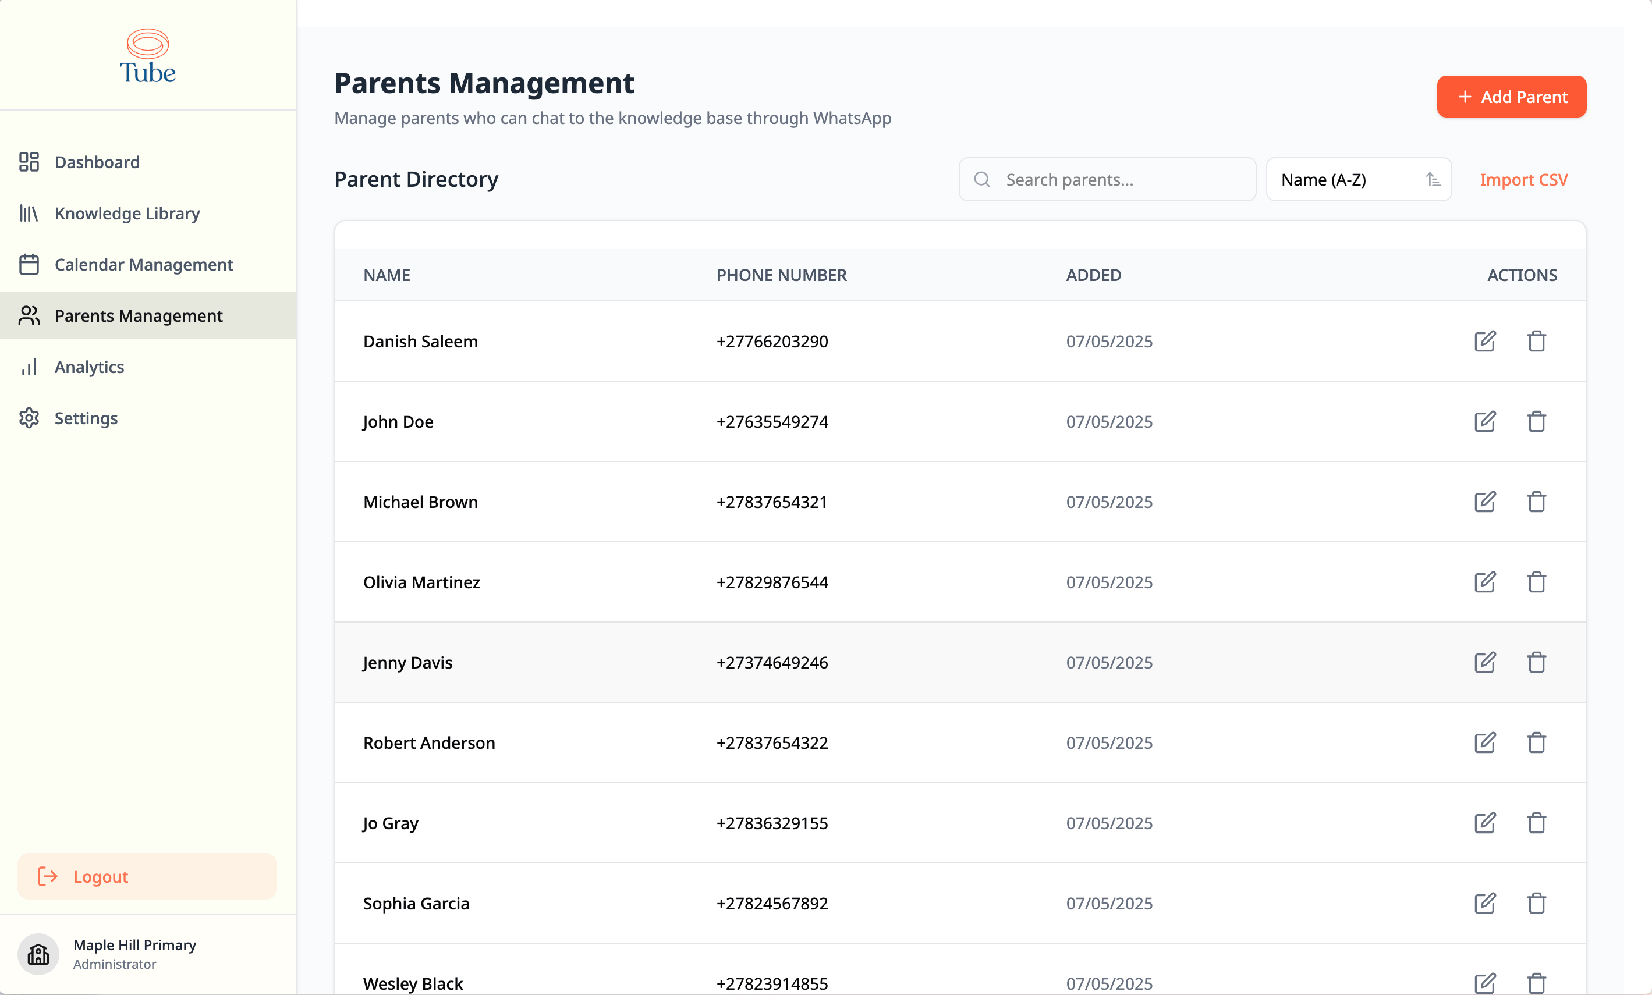Screen dimensions: 1652x995
Task: Click the trash icon for Michael Brown
Action: (x=1537, y=502)
